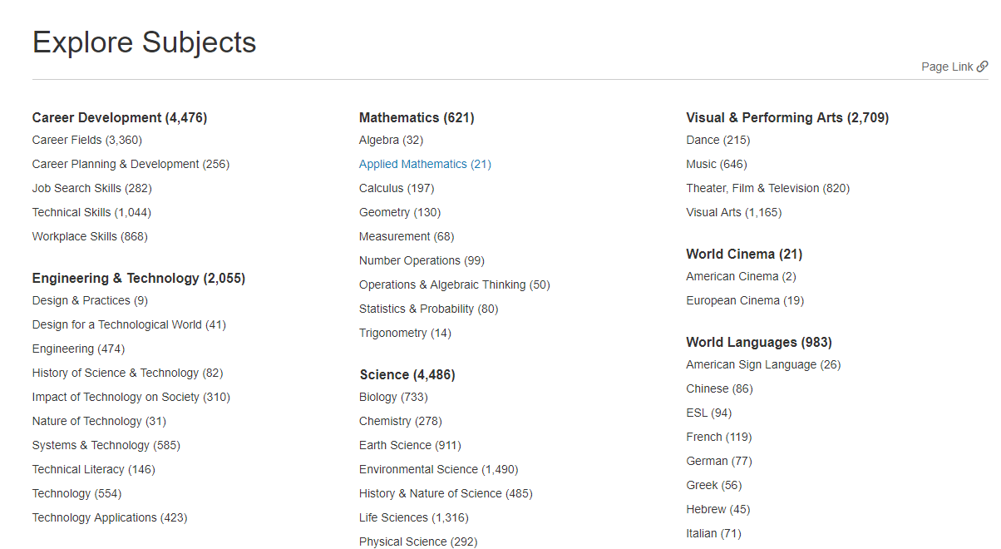Image resolution: width=1001 pixels, height=549 pixels.
Task: Select Trigonometry (14)
Action: click(x=405, y=333)
